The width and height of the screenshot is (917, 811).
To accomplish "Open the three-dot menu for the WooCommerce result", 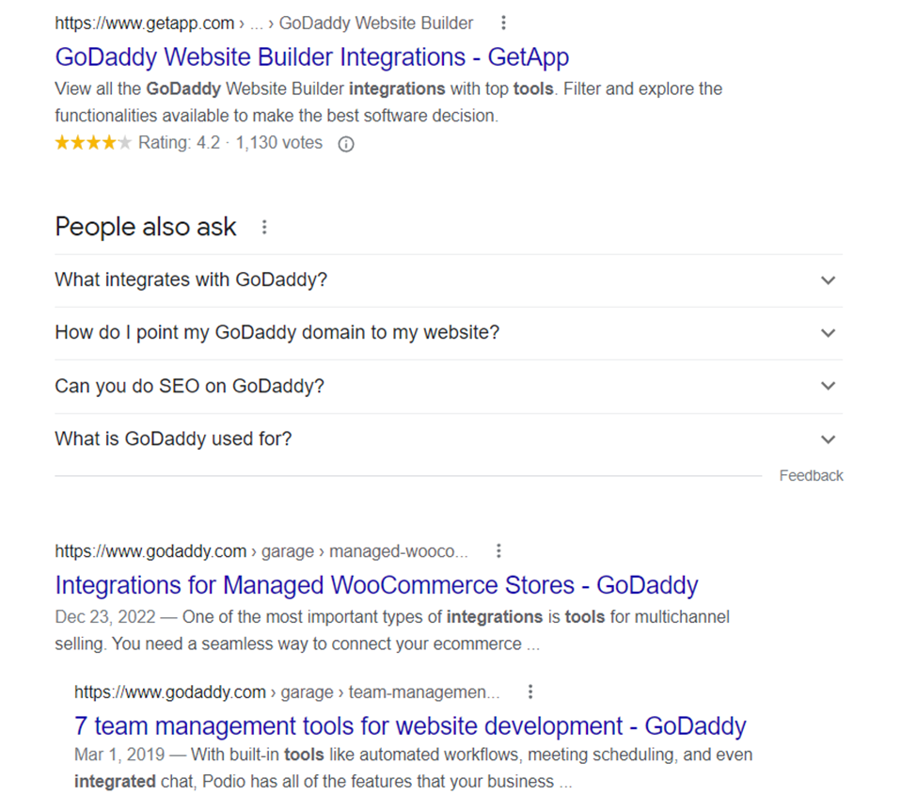I will (498, 550).
